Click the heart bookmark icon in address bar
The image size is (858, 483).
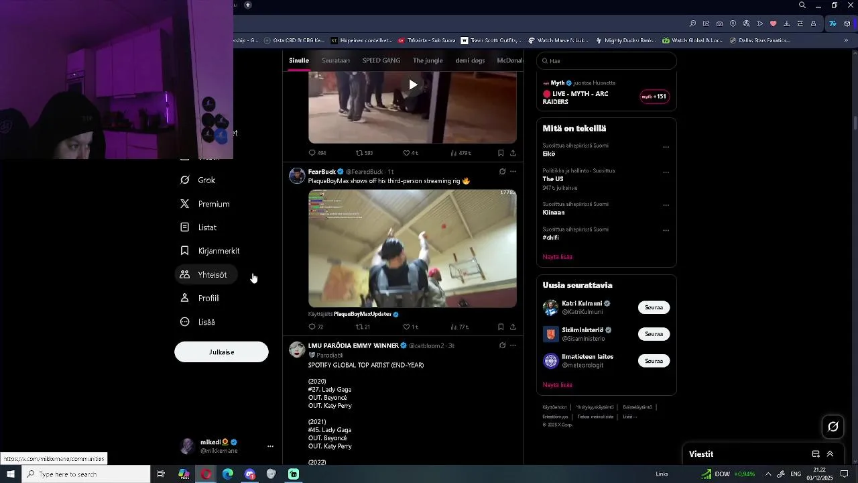[x=773, y=23]
